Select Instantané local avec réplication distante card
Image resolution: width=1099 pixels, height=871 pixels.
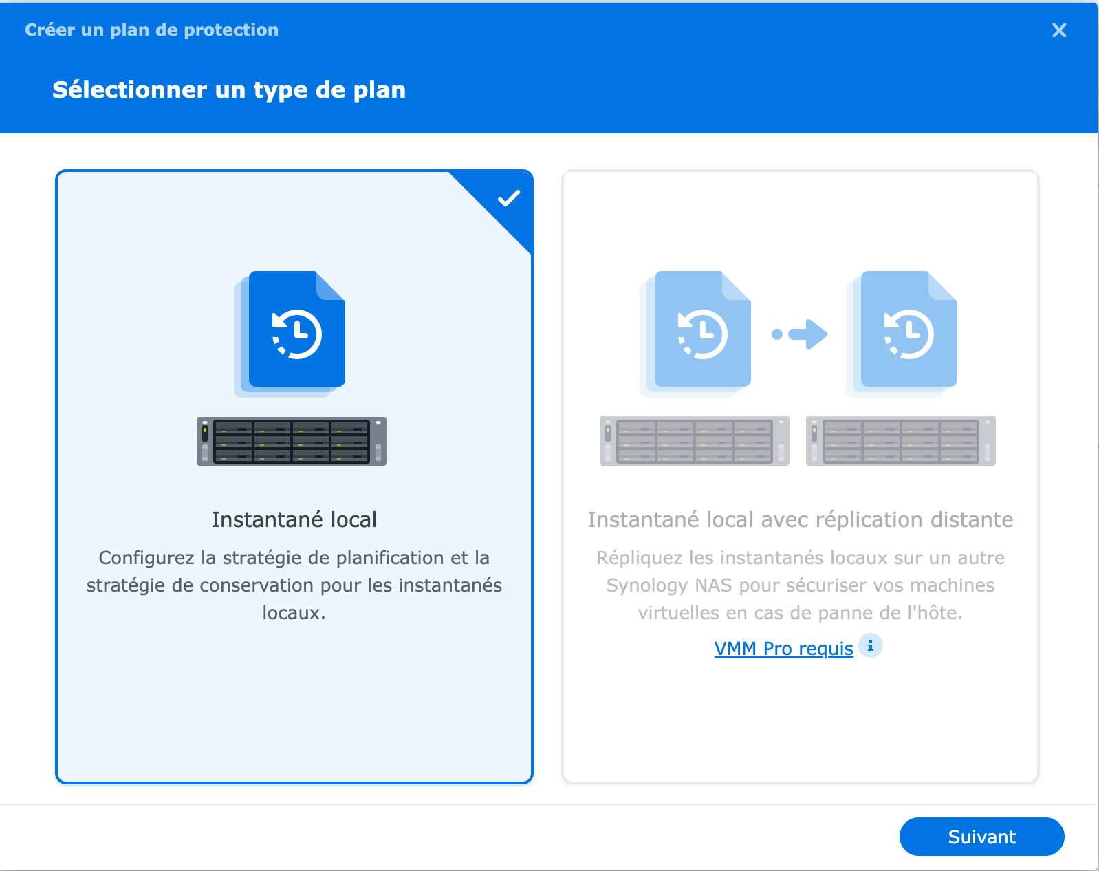tap(801, 477)
